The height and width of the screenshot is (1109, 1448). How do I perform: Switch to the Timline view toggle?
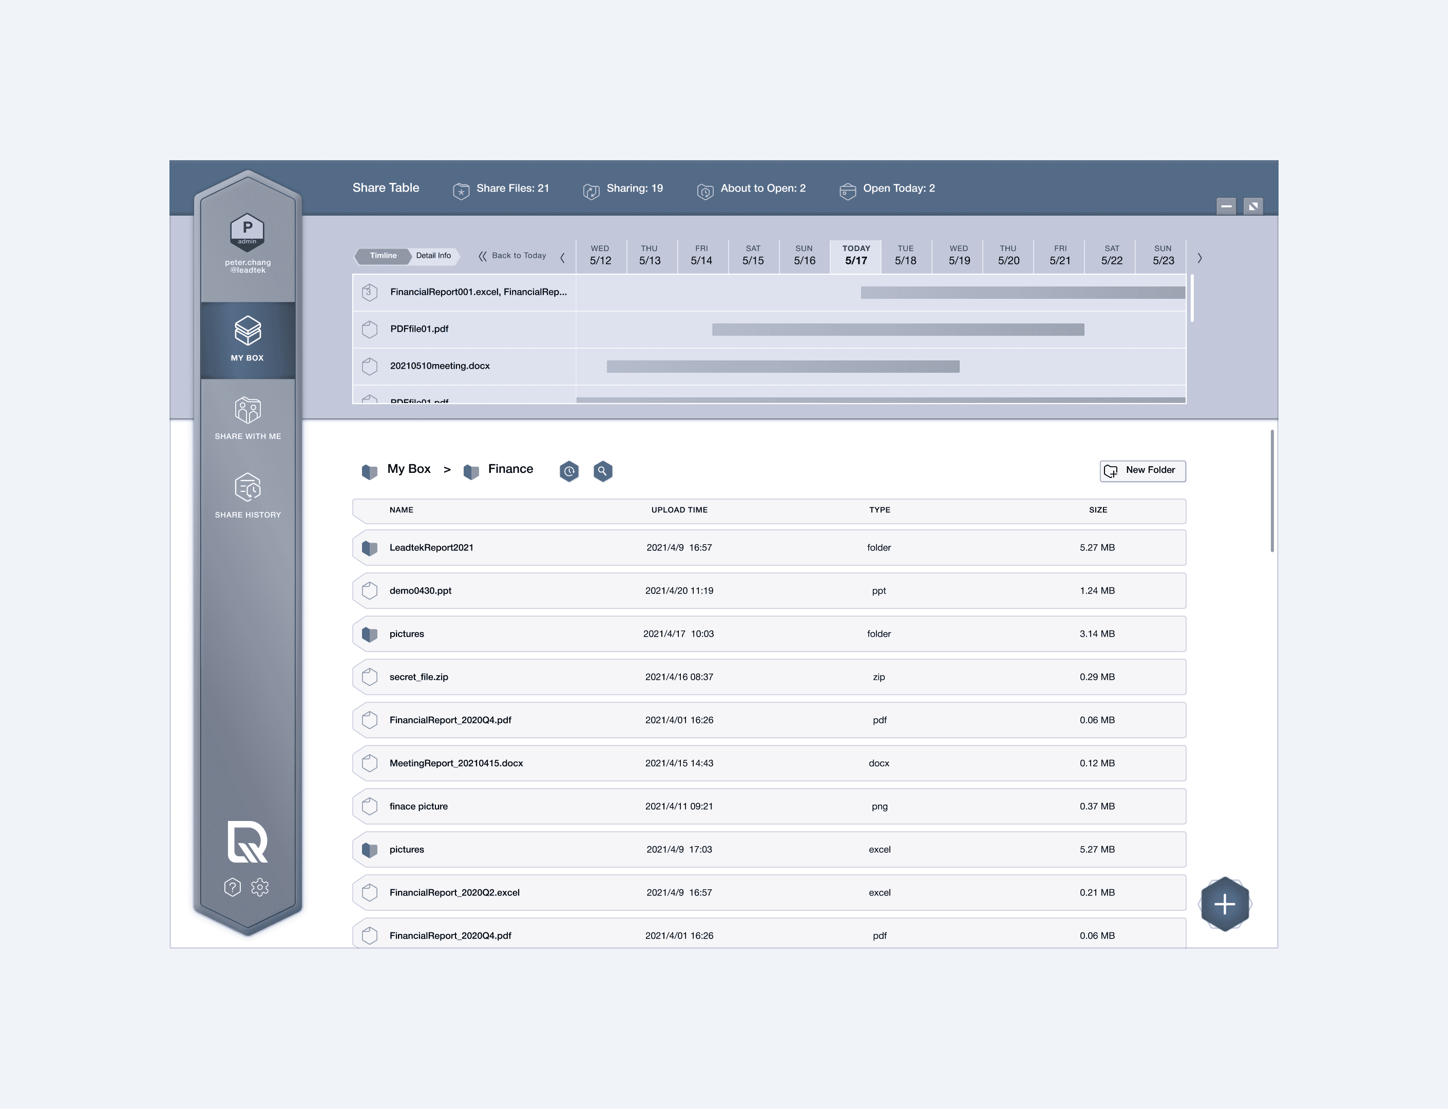click(383, 256)
